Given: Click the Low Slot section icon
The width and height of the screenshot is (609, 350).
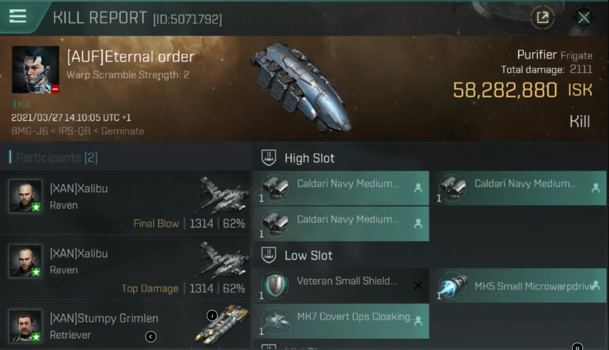Looking at the screenshot, I should pyautogui.click(x=269, y=255).
